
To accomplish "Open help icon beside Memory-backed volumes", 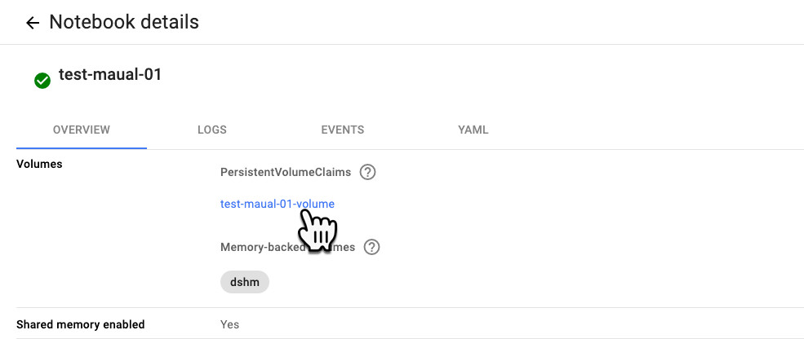I will point(371,247).
